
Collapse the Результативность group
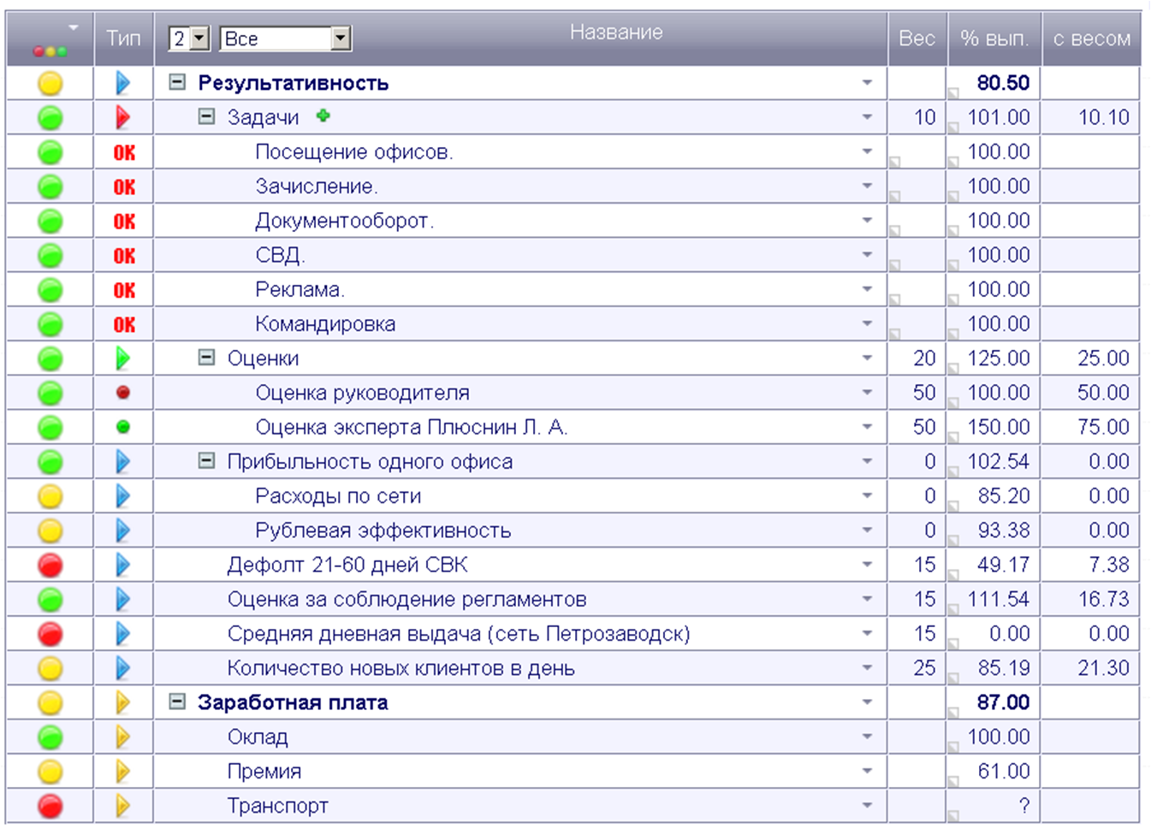177,82
